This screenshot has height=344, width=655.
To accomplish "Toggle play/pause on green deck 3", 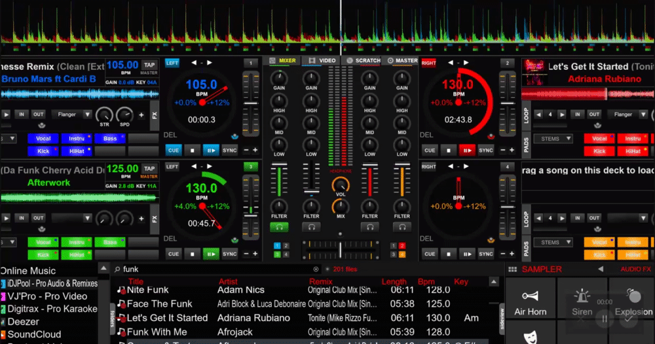I will [211, 254].
